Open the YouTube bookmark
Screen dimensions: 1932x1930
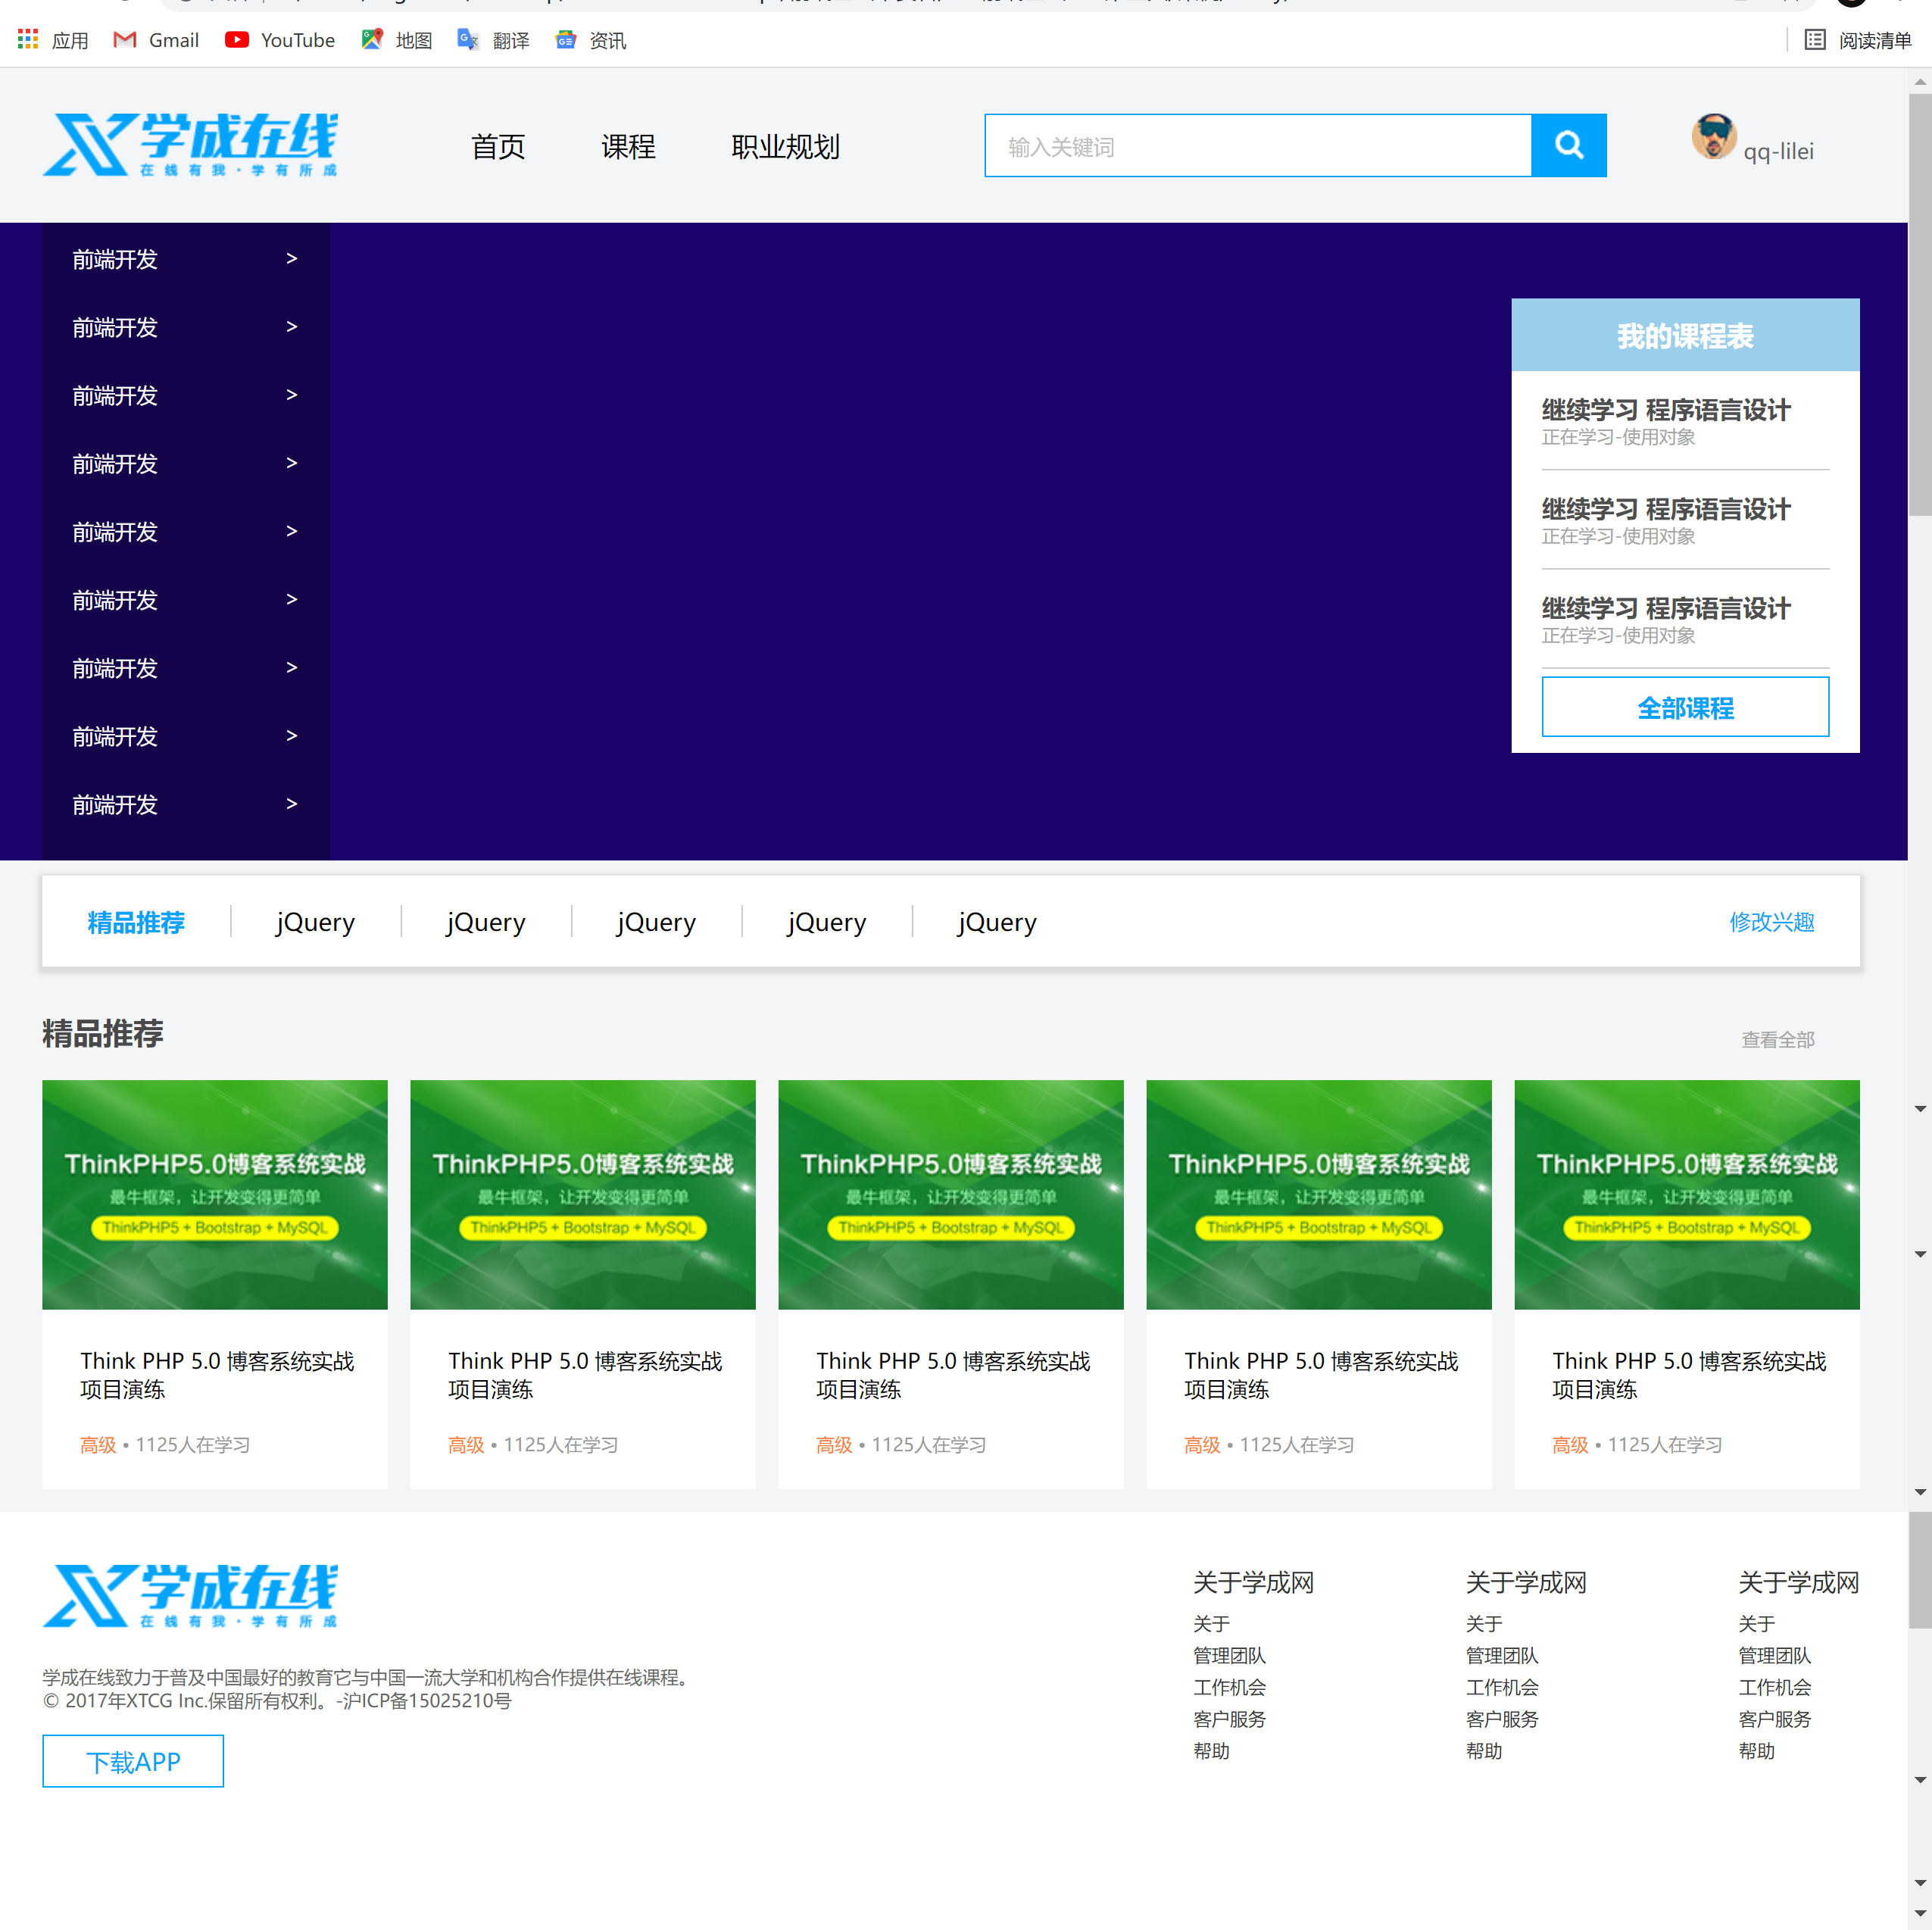point(280,40)
